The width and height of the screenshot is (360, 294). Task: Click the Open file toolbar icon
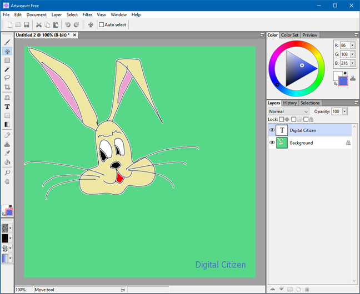click(x=18, y=25)
